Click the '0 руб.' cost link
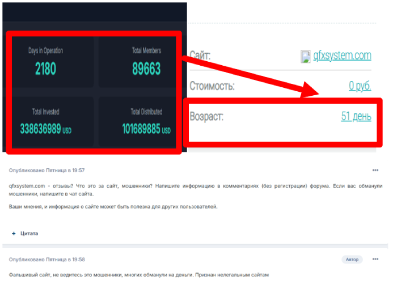The image size is (397, 306). tap(360, 86)
